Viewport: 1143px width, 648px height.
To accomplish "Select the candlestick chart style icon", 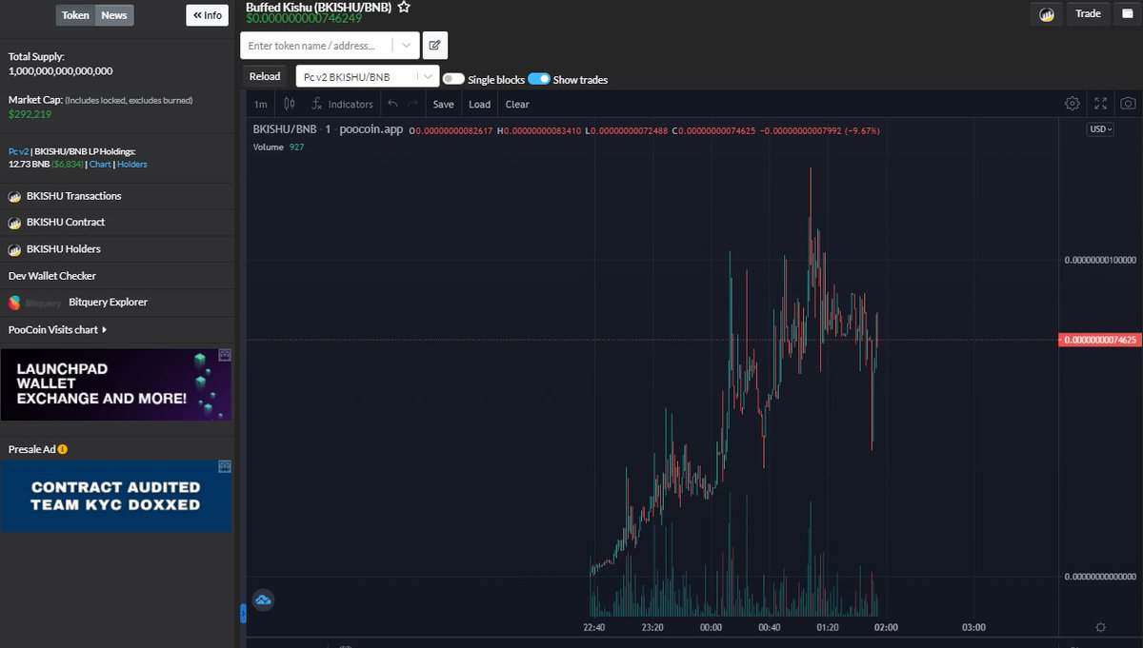I will (x=290, y=104).
